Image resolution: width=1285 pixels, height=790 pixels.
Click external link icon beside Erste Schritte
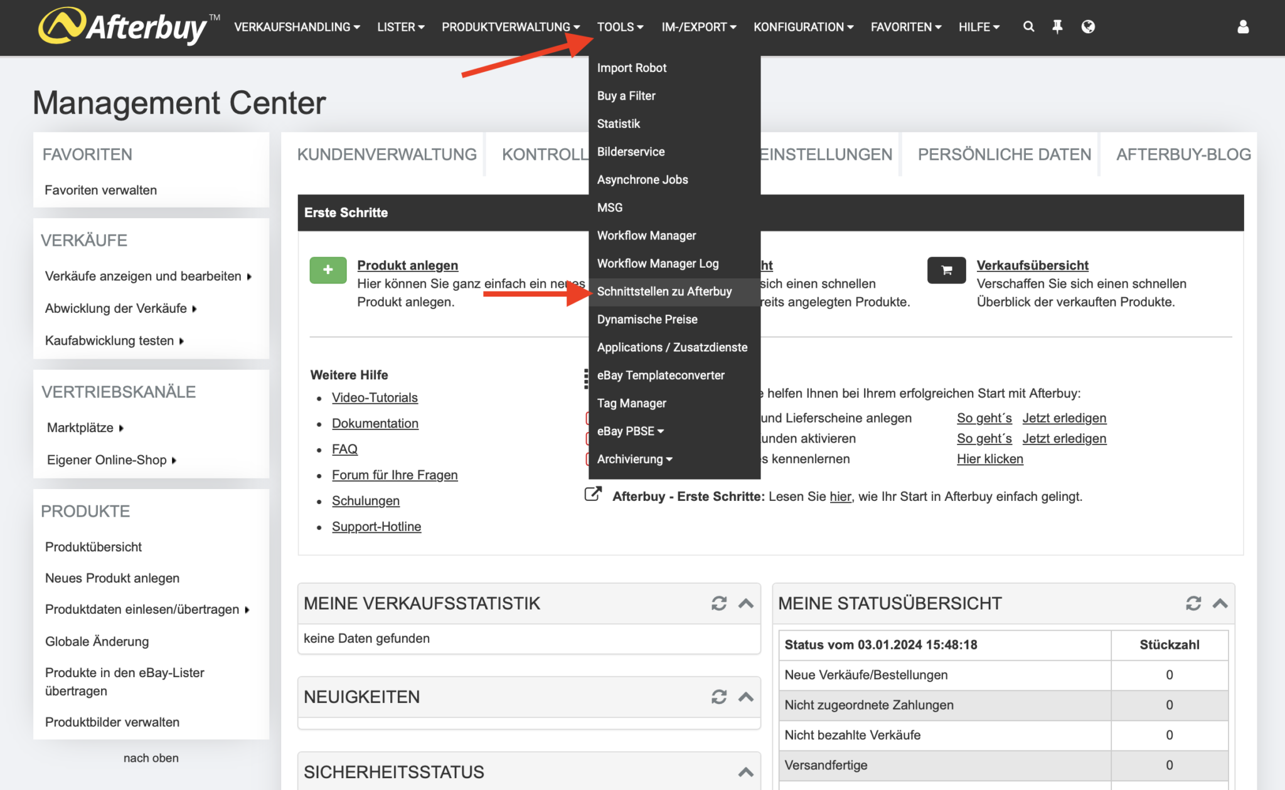point(593,495)
